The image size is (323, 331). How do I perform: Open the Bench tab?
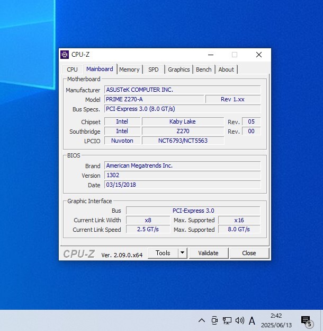coord(204,69)
